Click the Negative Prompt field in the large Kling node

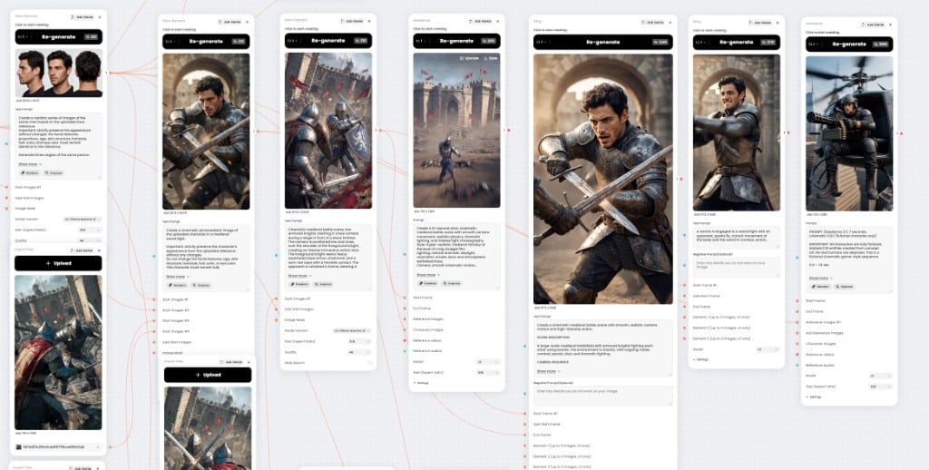[x=602, y=396]
